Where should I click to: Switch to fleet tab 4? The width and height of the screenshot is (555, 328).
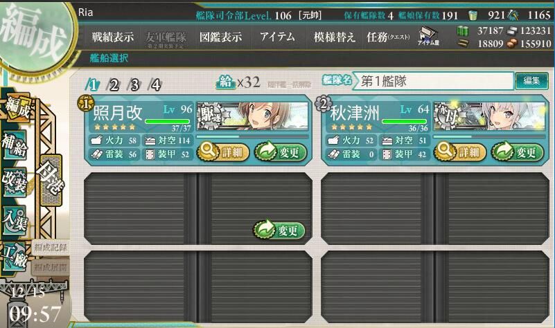(155, 85)
